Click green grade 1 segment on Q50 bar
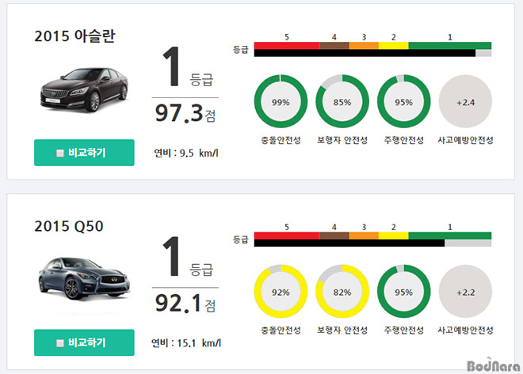The height and width of the screenshot is (374, 523). click(449, 236)
